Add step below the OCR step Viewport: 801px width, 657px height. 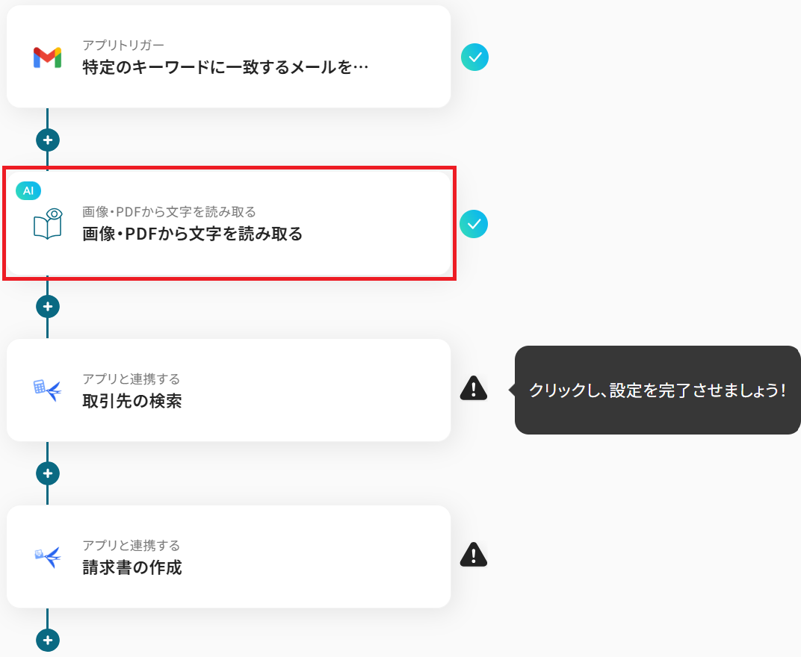tap(48, 306)
